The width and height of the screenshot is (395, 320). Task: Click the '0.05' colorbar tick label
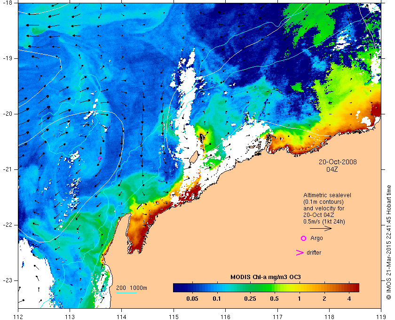point(192,299)
